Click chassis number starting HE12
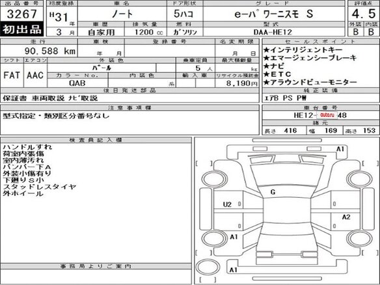 (x=320, y=115)
